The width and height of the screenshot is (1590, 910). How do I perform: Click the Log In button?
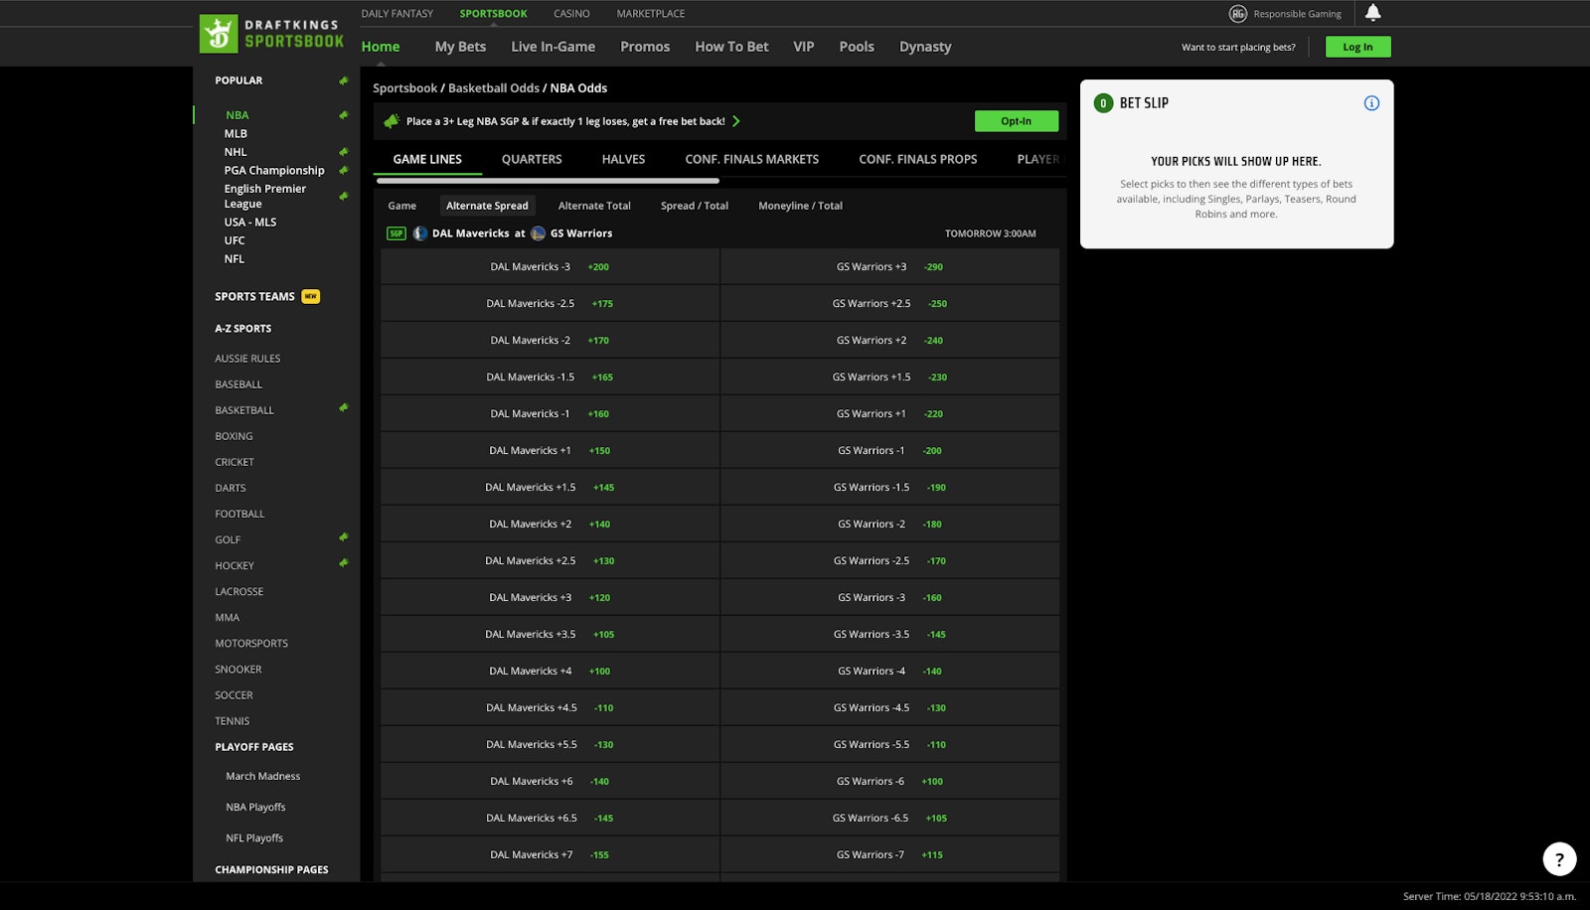coord(1357,47)
